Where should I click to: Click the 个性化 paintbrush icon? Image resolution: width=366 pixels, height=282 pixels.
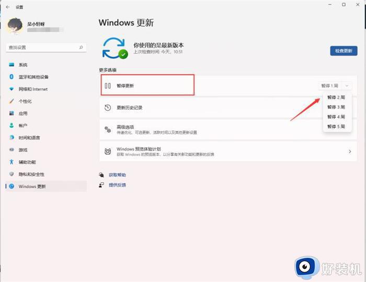coord(12,101)
